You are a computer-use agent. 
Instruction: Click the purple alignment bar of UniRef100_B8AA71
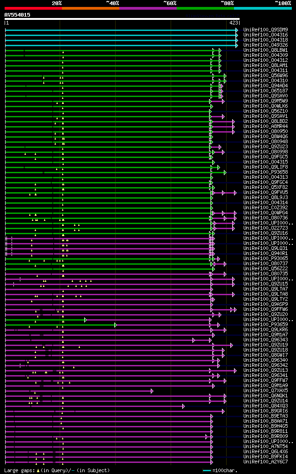[x=108, y=422]
